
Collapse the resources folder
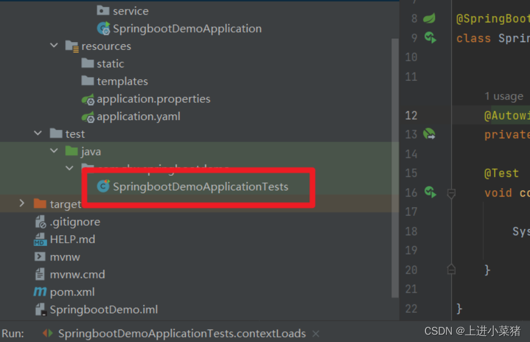54,46
